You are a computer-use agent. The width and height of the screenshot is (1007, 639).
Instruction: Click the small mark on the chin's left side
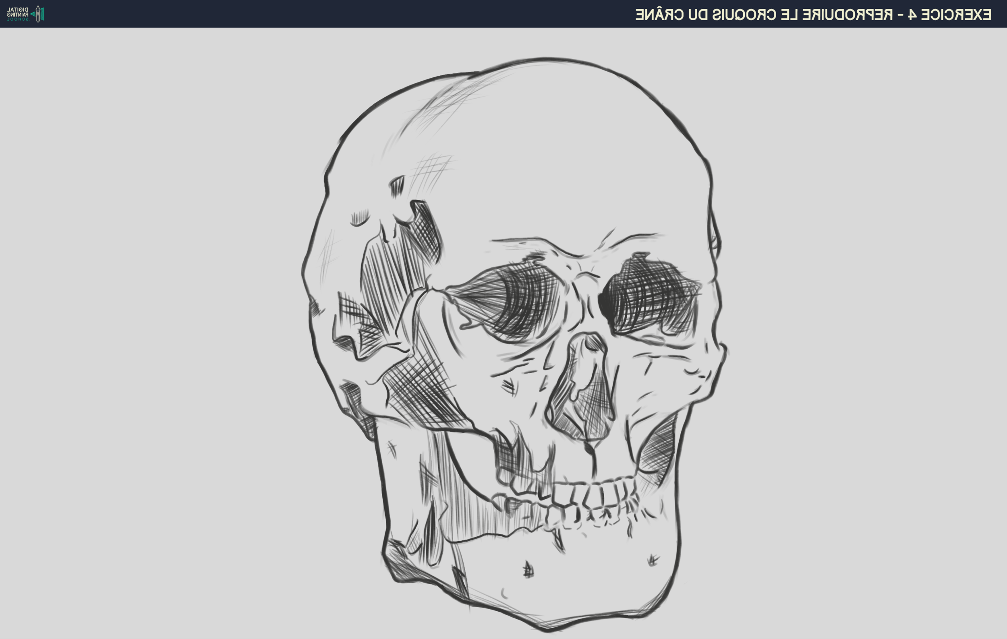pyautogui.click(x=528, y=570)
